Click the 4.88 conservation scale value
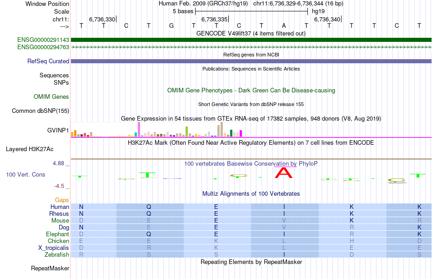This screenshot has width=432, height=279. [x=58, y=163]
